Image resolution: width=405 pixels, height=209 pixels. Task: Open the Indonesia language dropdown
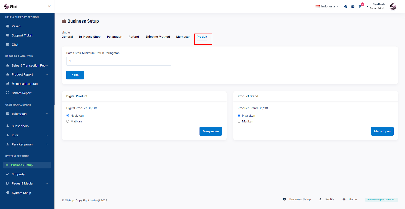click(x=327, y=6)
